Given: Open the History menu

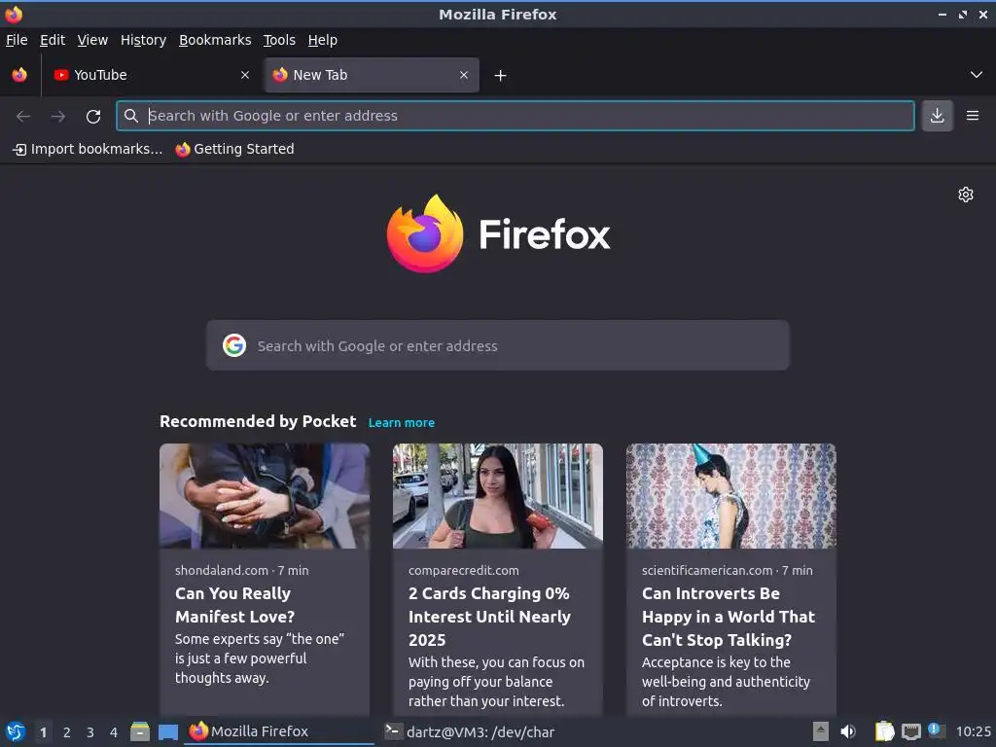Looking at the screenshot, I should click(143, 40).
